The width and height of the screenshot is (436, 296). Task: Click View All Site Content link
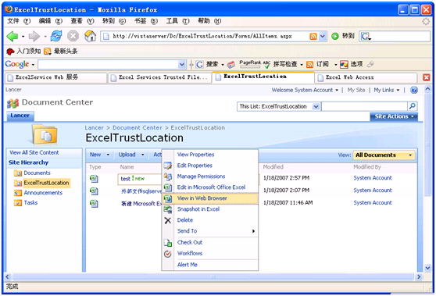[34, 152]
